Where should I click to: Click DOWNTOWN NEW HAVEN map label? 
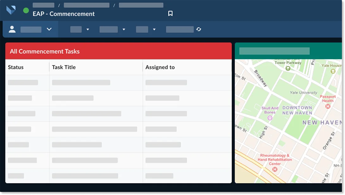[297, 110]
